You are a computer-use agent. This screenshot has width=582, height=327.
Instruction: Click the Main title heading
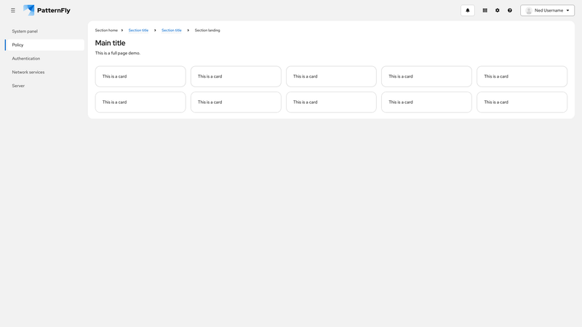pyautogui.click(x=111, y=43)
